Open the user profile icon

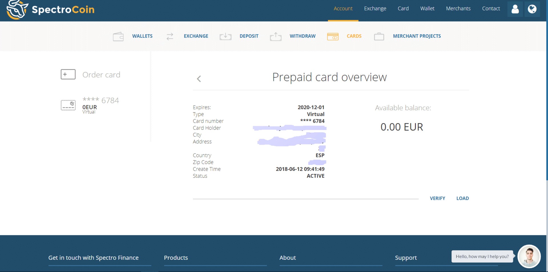(515, 9)
